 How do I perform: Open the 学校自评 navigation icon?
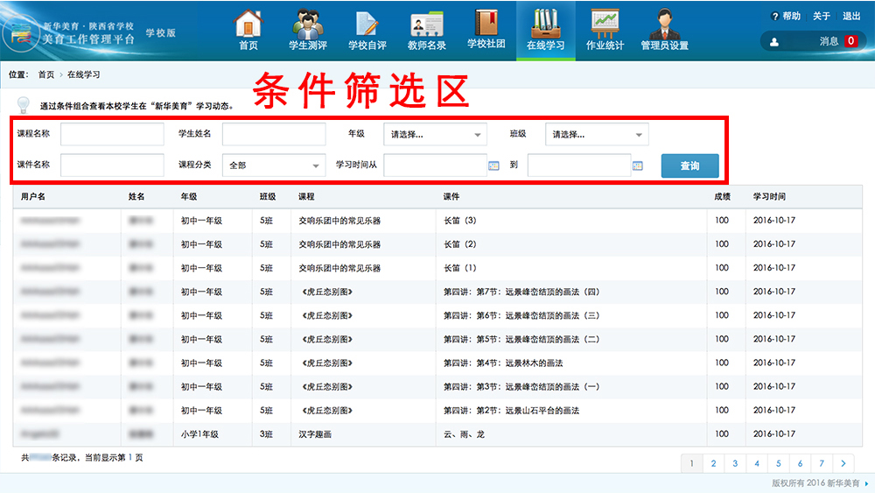point(367,23)
